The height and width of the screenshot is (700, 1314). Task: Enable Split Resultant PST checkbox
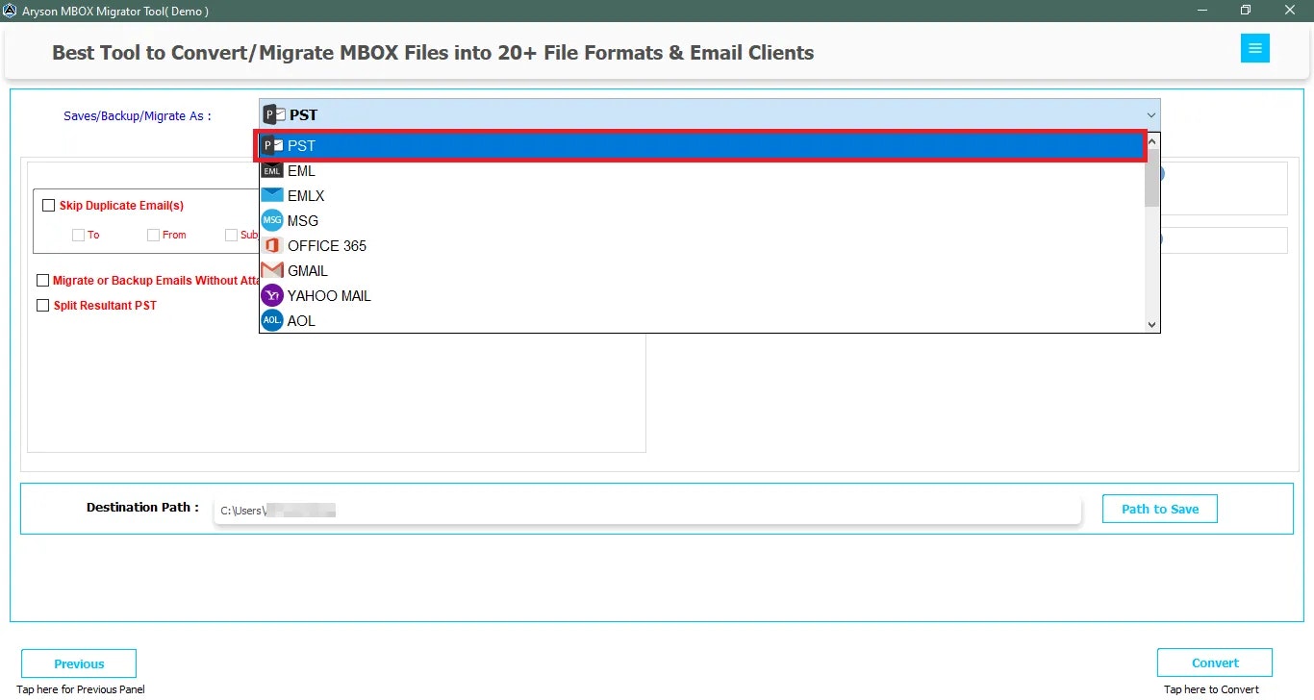tap(42, 306)
